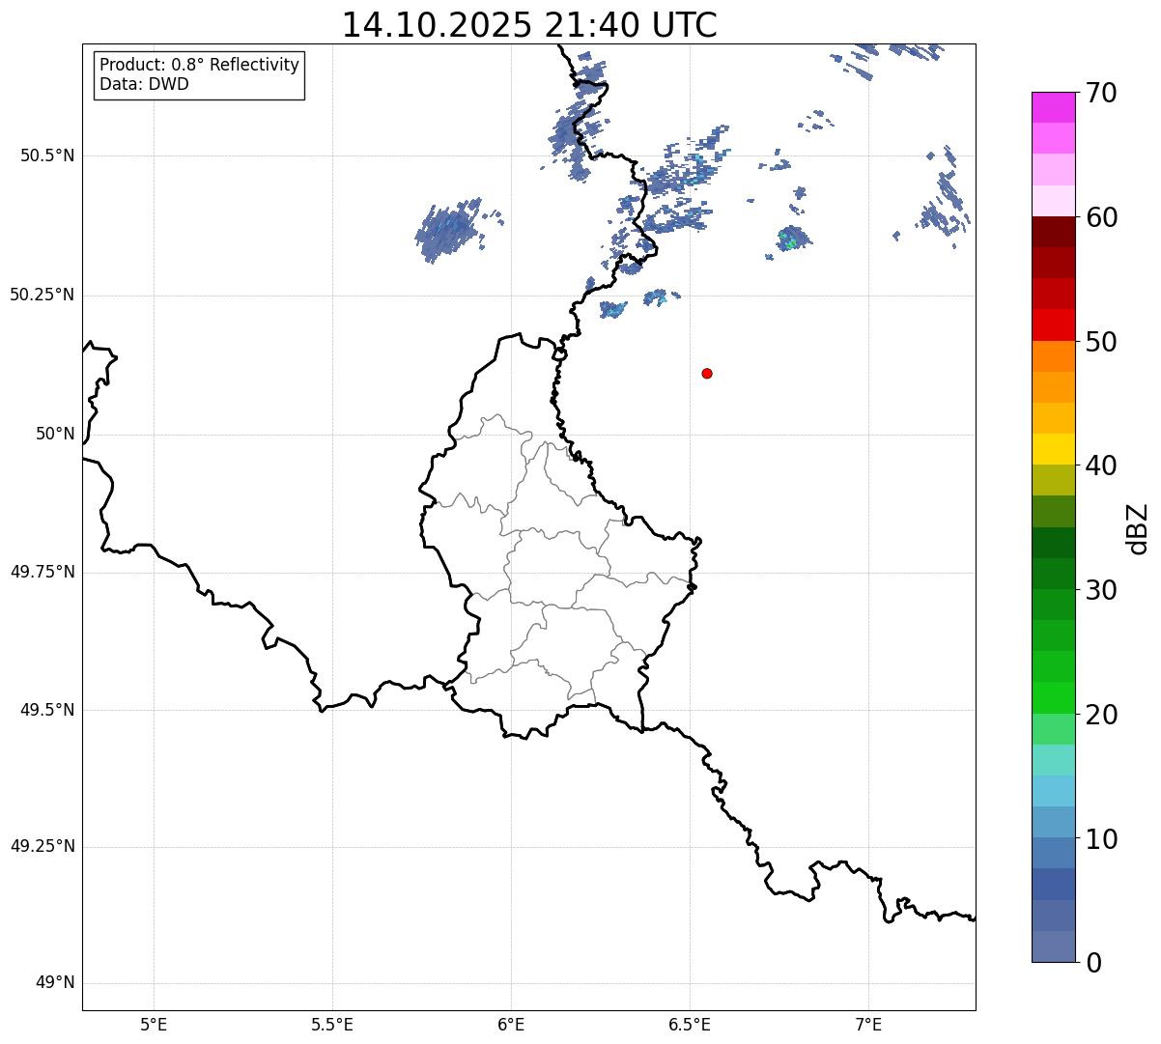1161x1044 pixels.
Task: Click the 50°N latitude label
Action: [55, 435]
